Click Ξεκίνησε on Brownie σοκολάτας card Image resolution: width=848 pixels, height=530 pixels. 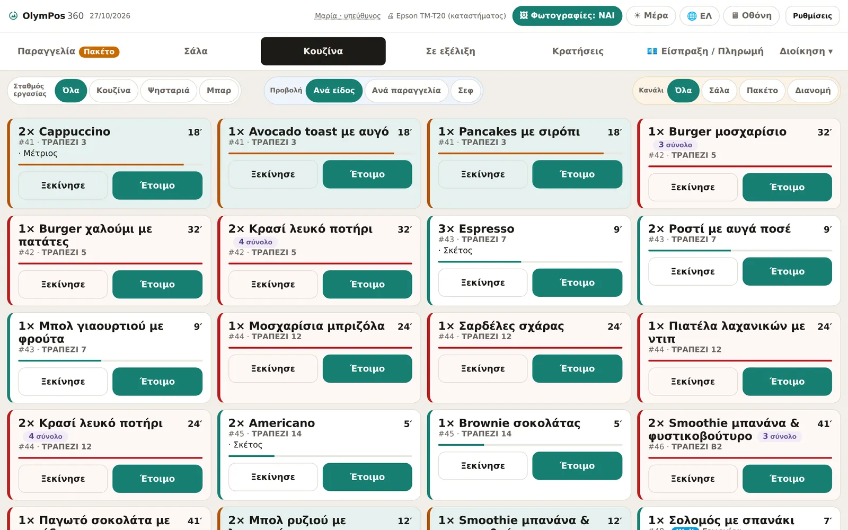point(483,466)
